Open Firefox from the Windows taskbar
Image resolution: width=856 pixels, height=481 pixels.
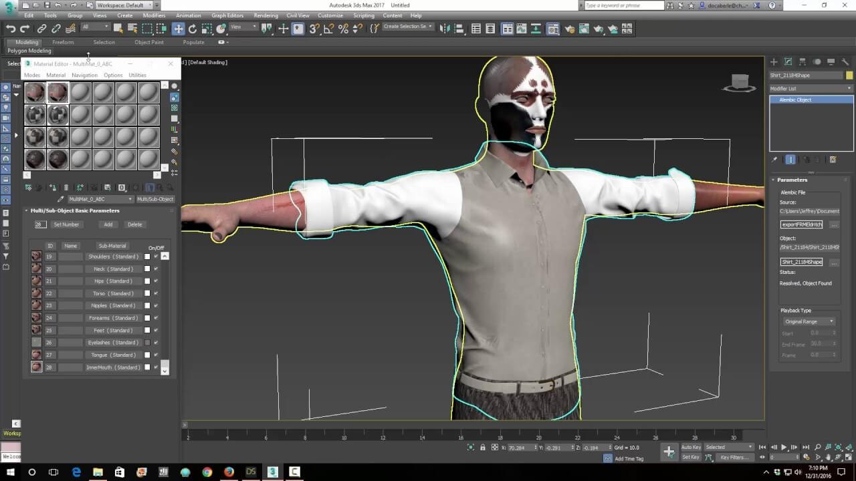pos(229,472)
